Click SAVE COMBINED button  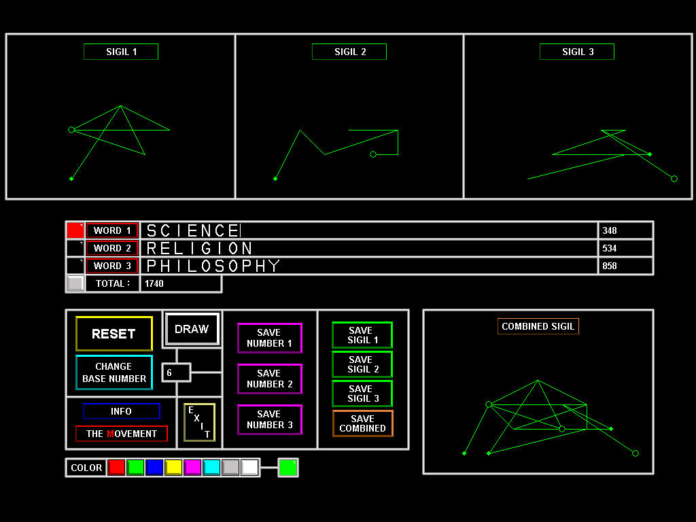(362, 423)
